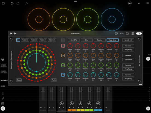Mute the MASTER channel

[x=106, y=108]
